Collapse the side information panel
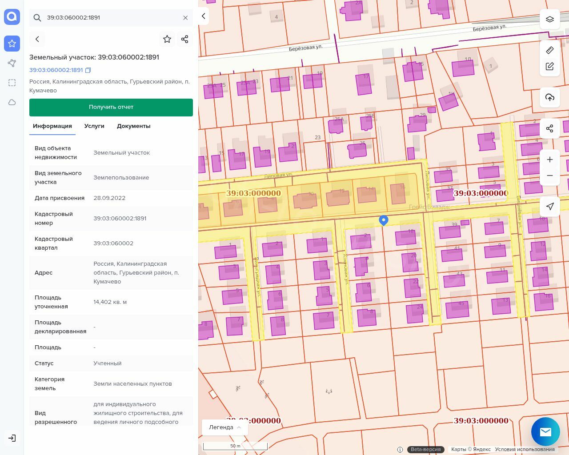 point(204,16)
